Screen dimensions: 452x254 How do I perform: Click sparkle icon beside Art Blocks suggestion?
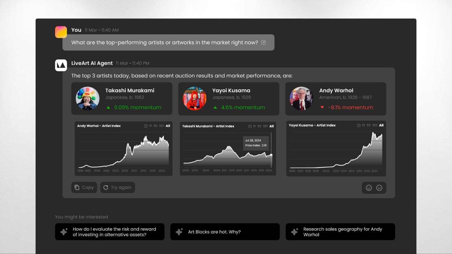pos(179,232)
